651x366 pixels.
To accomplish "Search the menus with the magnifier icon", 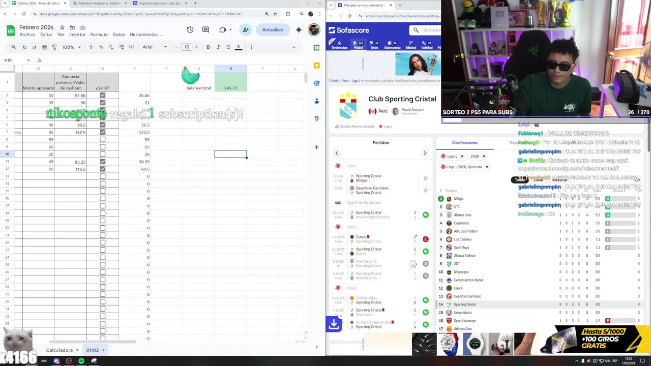I will click(14, 47).
